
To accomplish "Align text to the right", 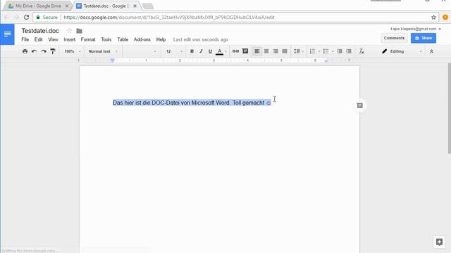I will [x=276, y=51].
